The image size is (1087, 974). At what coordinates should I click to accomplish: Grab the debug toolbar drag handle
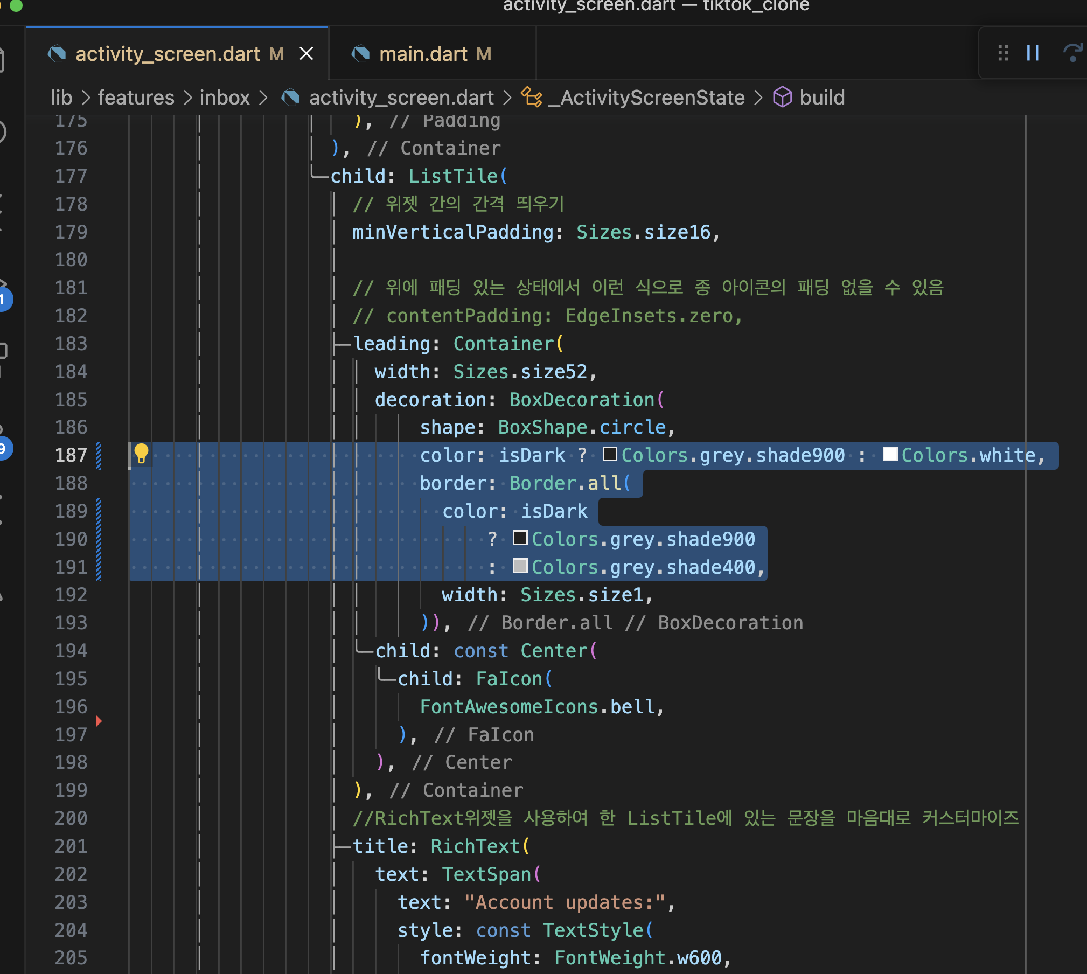(x=1003, y=53)
